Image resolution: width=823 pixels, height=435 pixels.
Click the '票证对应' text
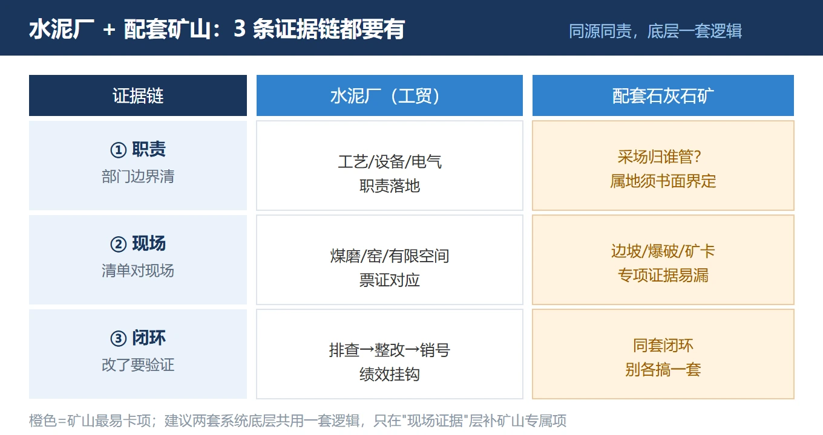click(390, 280)
